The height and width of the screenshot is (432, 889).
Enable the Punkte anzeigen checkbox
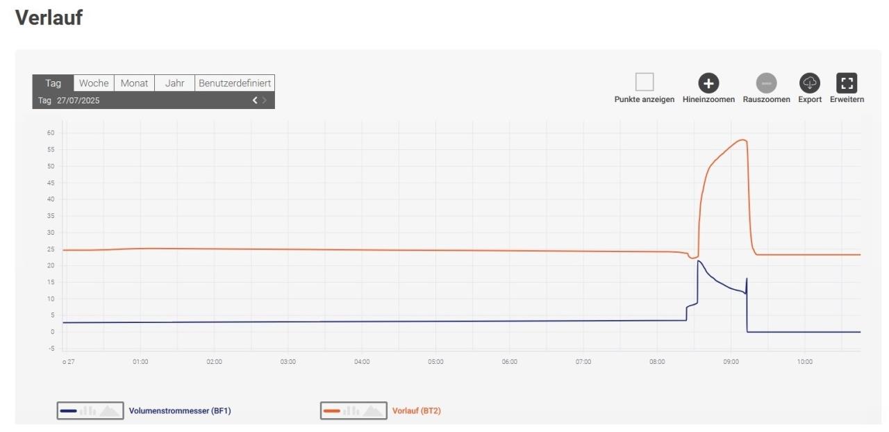point(645,82)
